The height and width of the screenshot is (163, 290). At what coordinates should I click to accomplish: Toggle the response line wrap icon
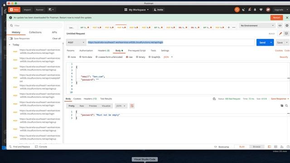point(132,106)
